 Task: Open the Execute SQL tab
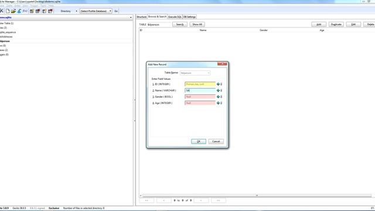point(175,17)
